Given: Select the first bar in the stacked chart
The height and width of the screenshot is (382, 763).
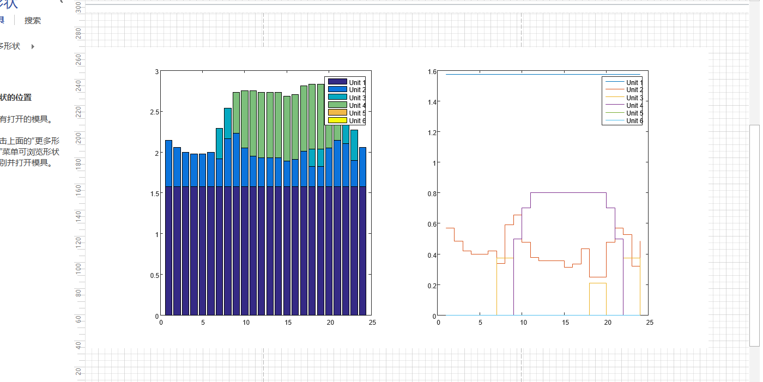Looking at the screenshot, I should [168, 251].
